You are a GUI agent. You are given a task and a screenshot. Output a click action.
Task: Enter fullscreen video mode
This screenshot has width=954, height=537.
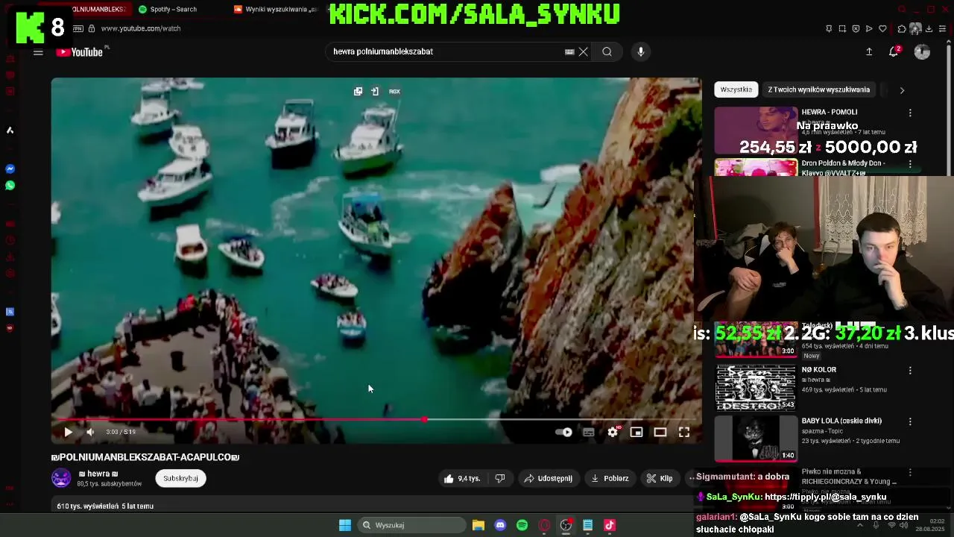684,432
